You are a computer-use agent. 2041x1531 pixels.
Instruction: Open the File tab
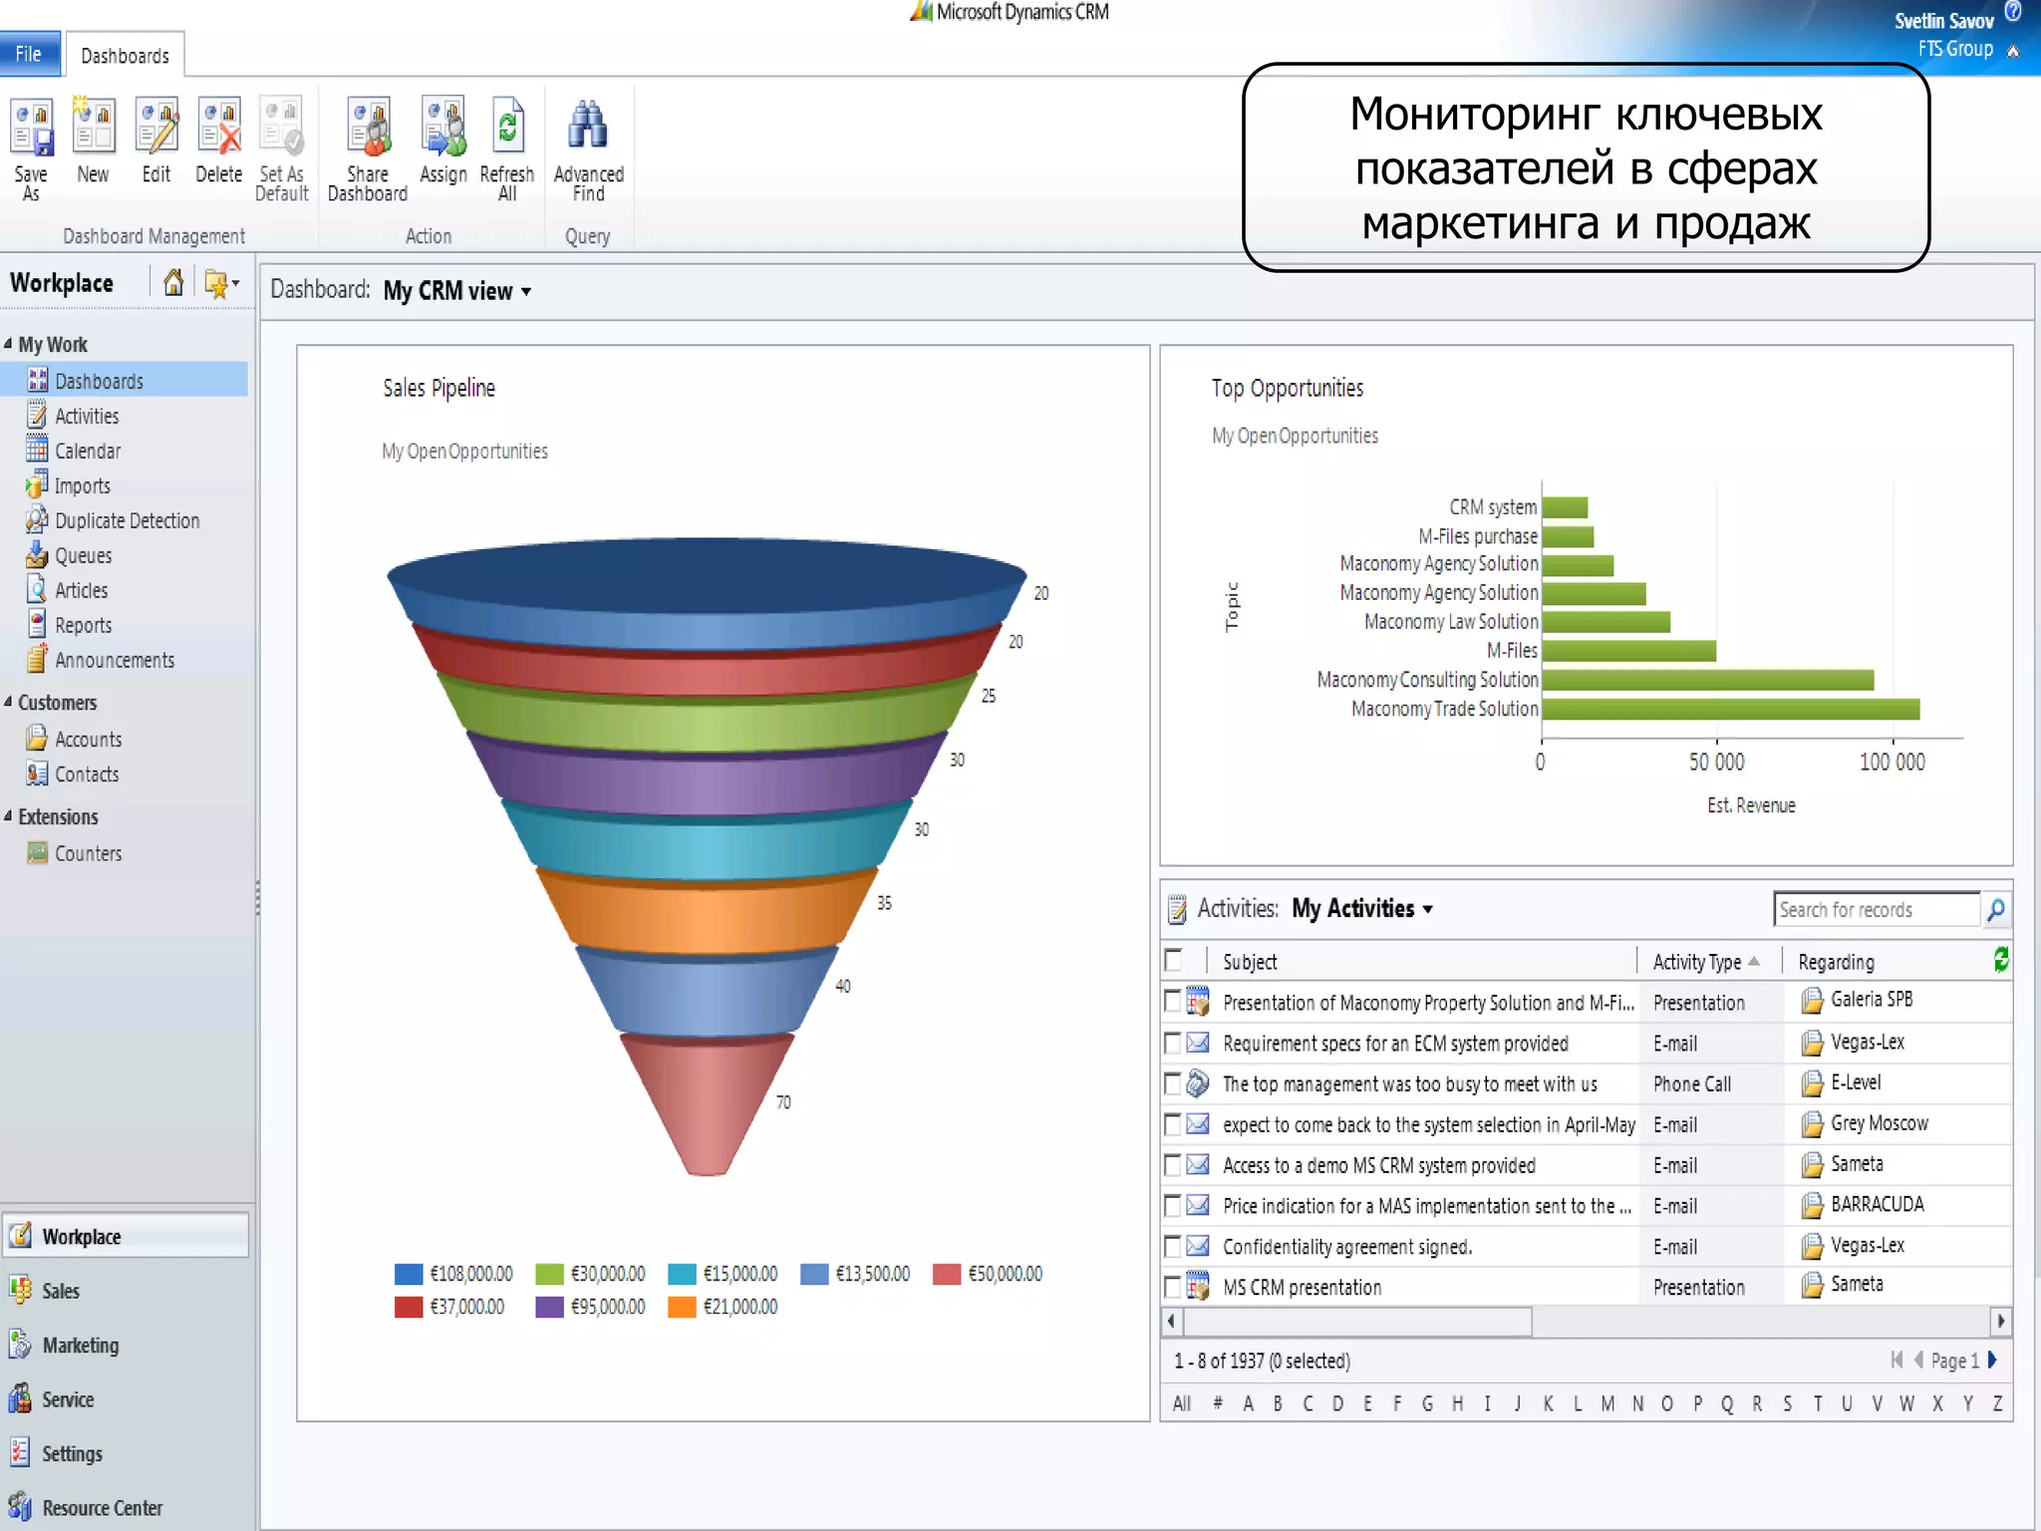coord(29,54)
